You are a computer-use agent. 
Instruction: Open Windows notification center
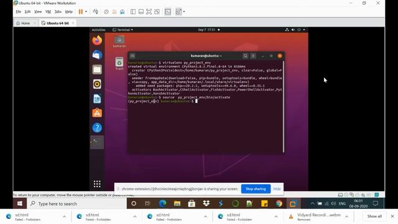click(x=376, y=203)
